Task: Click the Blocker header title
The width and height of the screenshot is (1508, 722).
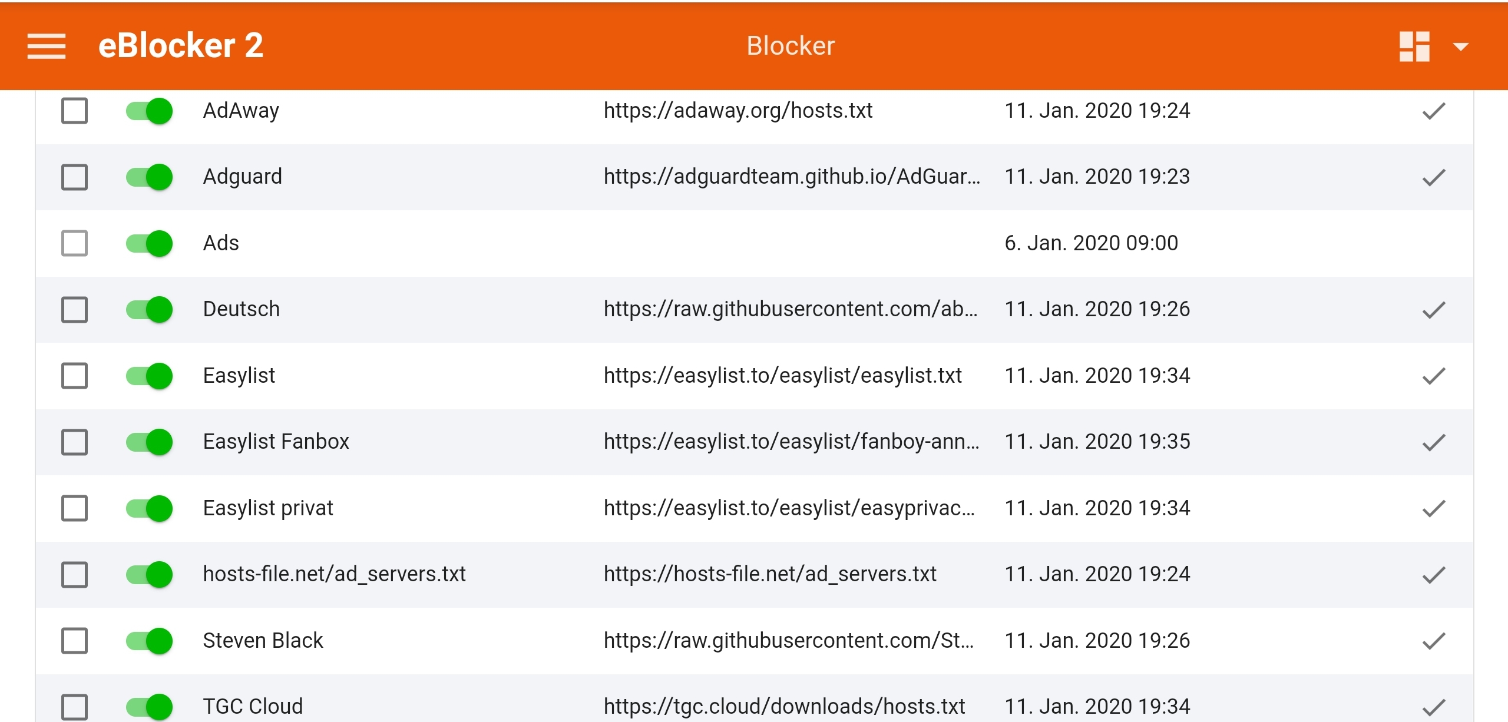Action: tap(791, 46)
